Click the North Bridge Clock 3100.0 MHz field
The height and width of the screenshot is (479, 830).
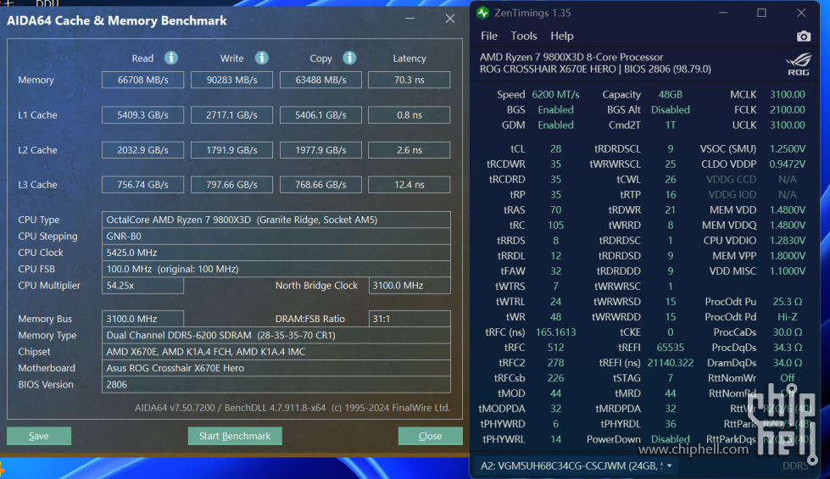tap(409, 286)
